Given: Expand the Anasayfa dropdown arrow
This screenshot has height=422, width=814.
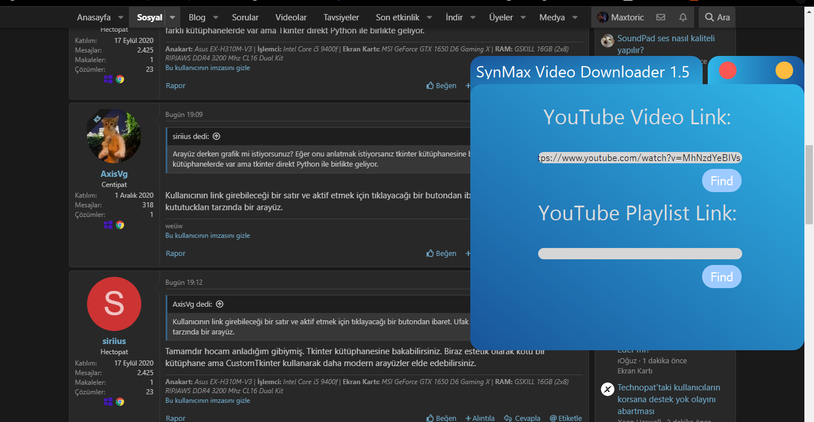Looking at the screenshot, I should pos(121,18).
